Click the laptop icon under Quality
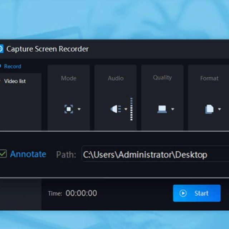This screenshot has height=229, width=229. [162, 109]
